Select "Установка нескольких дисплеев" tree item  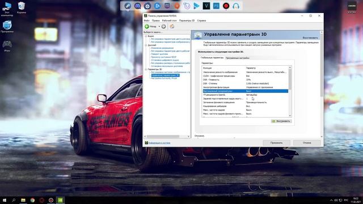[x=167, y=66]
